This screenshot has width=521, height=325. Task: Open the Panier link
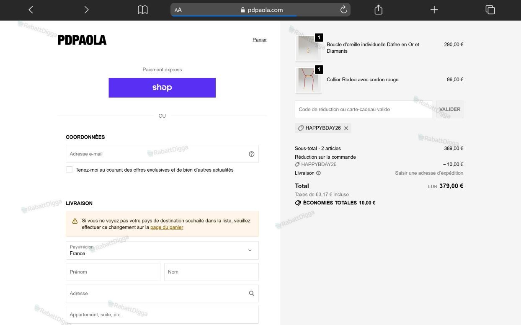tap(260, 40)
